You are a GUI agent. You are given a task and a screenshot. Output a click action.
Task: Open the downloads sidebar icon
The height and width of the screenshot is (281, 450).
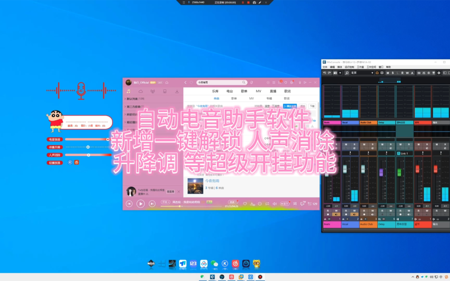click(177, 92)
